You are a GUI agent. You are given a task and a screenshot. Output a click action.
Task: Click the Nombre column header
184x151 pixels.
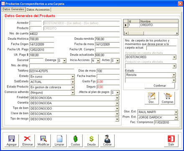[x=159, y=21]
